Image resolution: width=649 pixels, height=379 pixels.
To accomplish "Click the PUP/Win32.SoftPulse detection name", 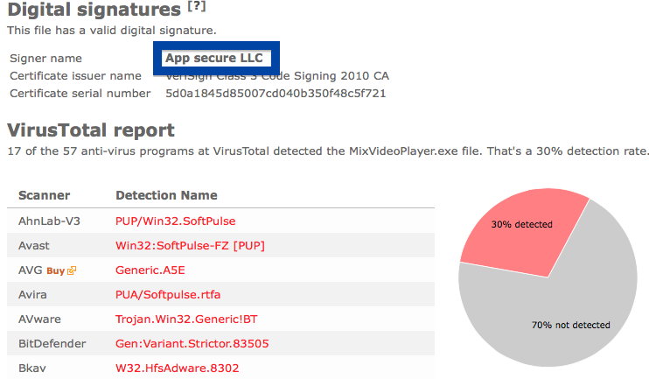I will coord(176,221).
